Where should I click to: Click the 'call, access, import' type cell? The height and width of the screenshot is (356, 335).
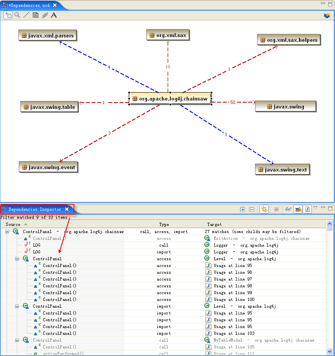point(164,232)
